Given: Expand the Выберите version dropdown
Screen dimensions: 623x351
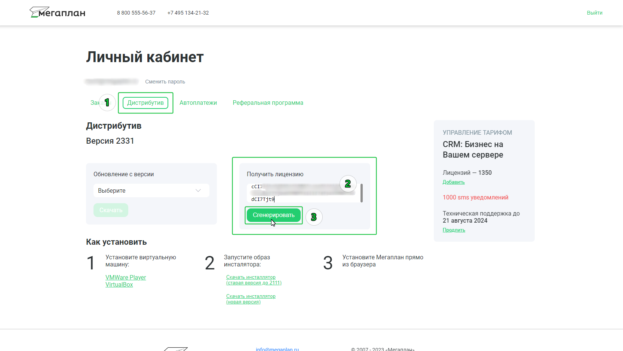Looking at the screenshot, I should click(151, 190).
